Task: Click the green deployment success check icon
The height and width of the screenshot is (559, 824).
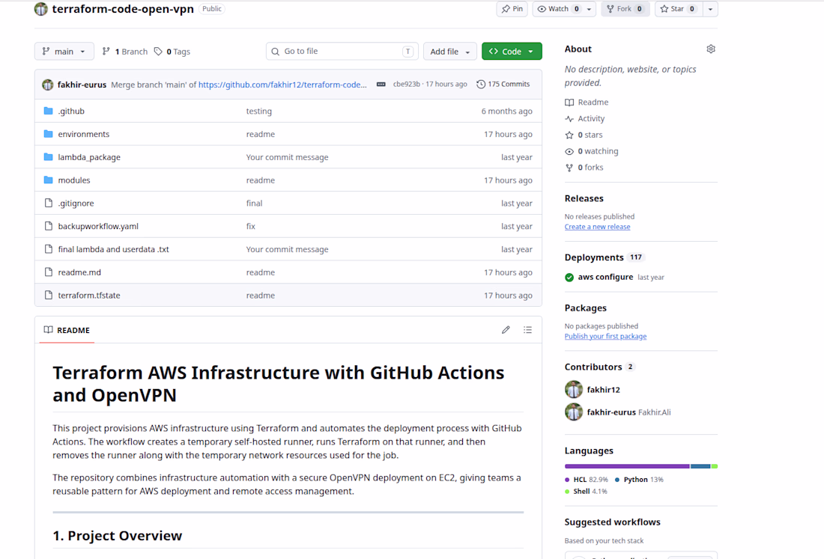Action: click(569, 277)
